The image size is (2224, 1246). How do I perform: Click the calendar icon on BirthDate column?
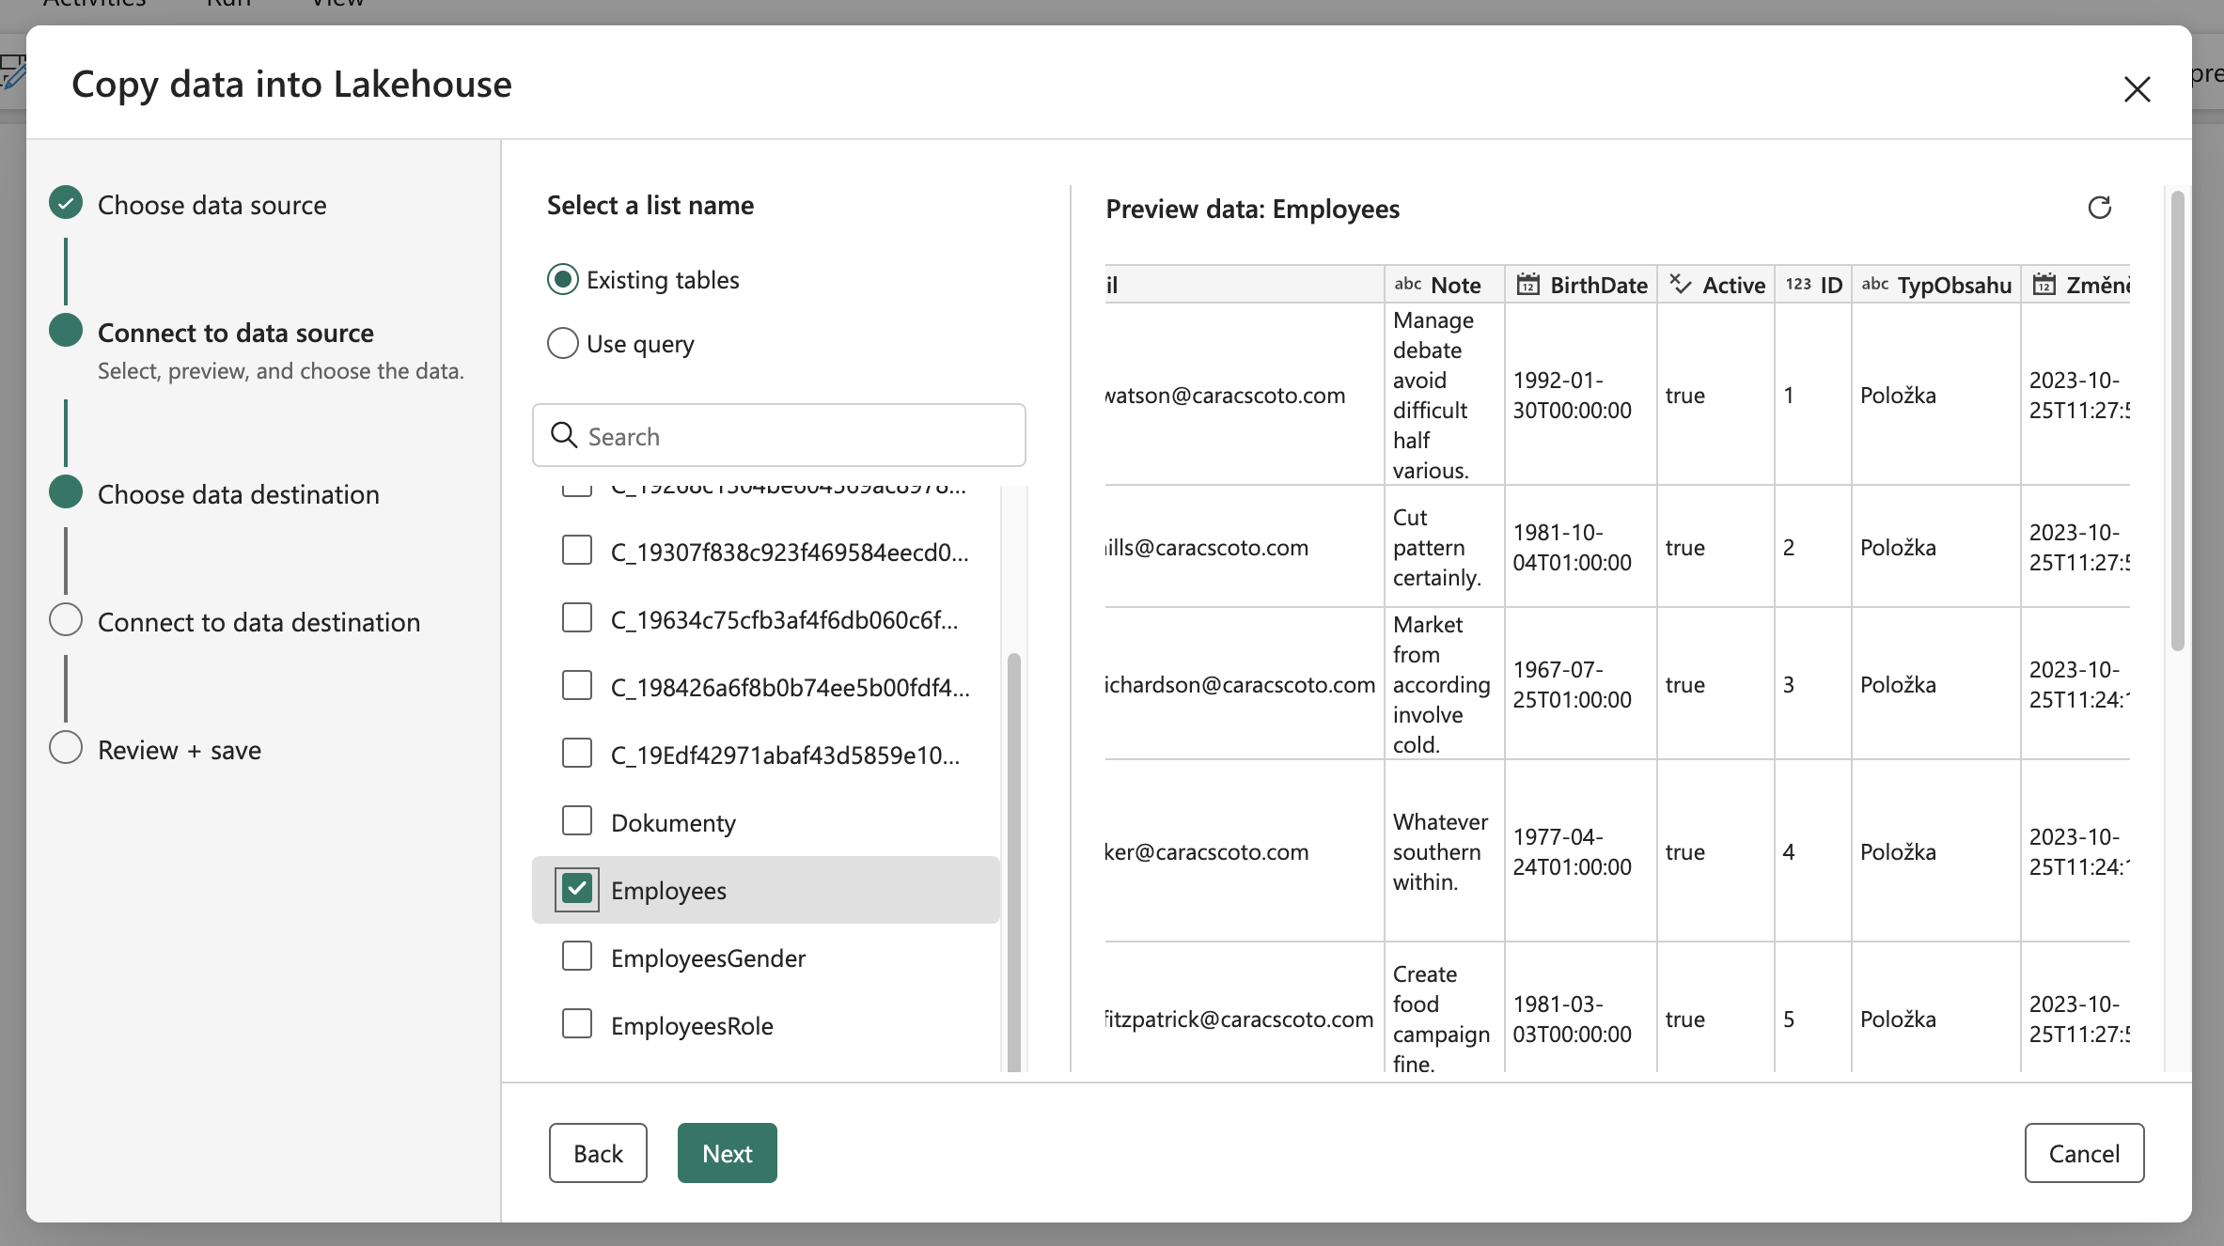(1528, 284)
